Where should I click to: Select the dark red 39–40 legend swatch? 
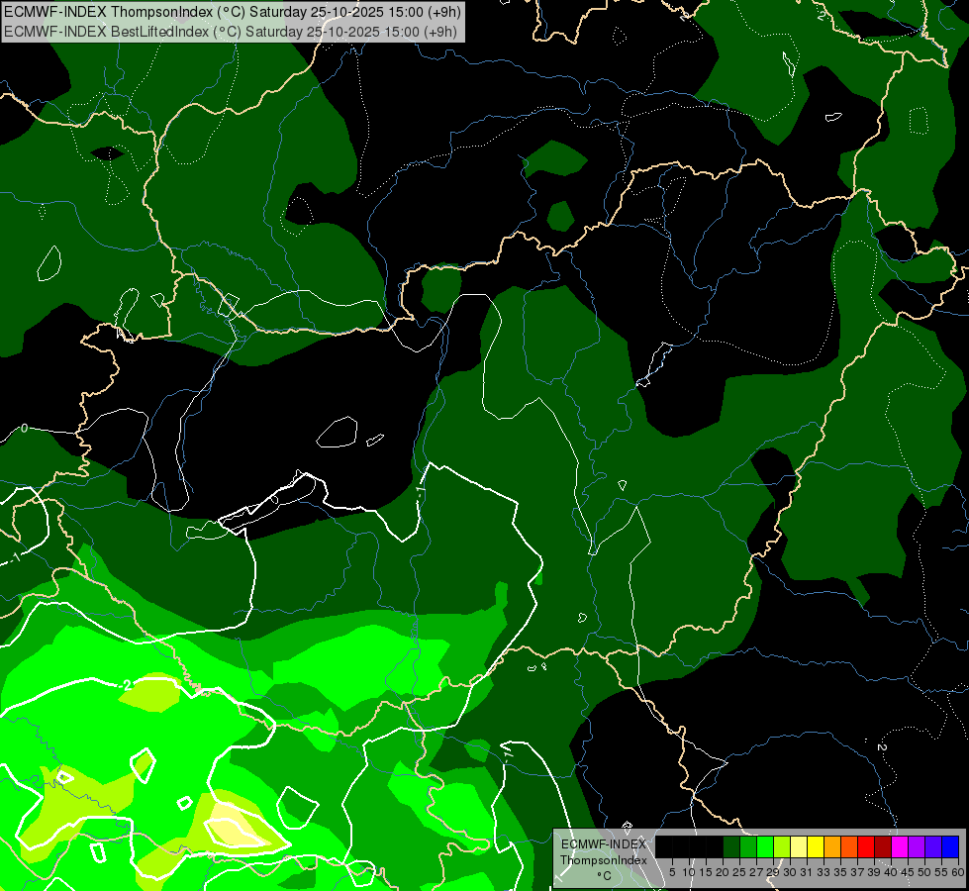pos(883,846)
